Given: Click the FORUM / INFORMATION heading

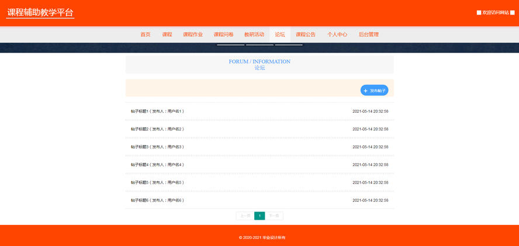Looking at the screenshot, I should 259,61.
